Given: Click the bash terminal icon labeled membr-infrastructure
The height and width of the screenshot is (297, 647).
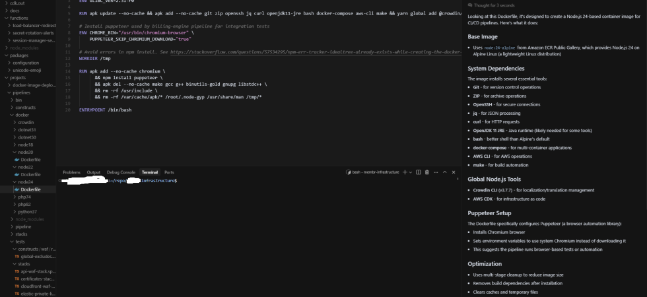Looking at the screenshot, I should click(349, 172).
